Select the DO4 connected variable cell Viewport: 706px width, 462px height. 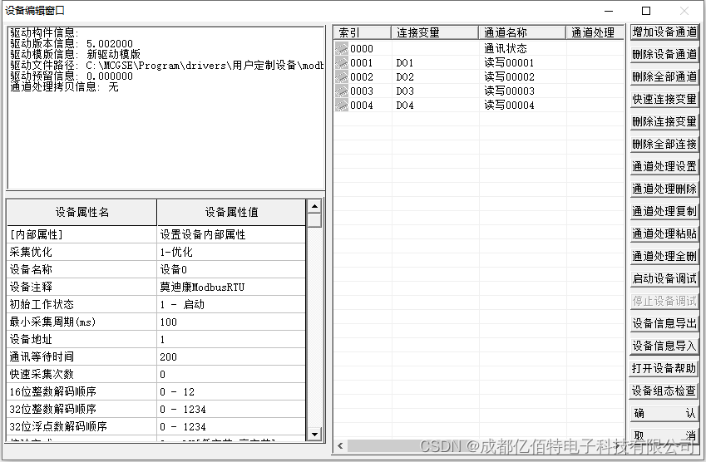coord(435,106)
